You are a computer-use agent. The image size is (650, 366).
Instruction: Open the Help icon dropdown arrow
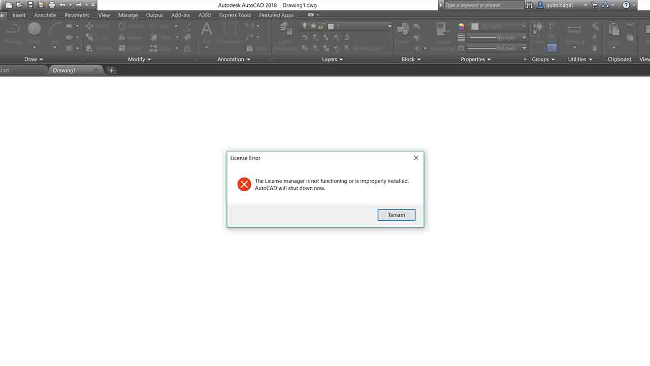[x=634, y=5]
